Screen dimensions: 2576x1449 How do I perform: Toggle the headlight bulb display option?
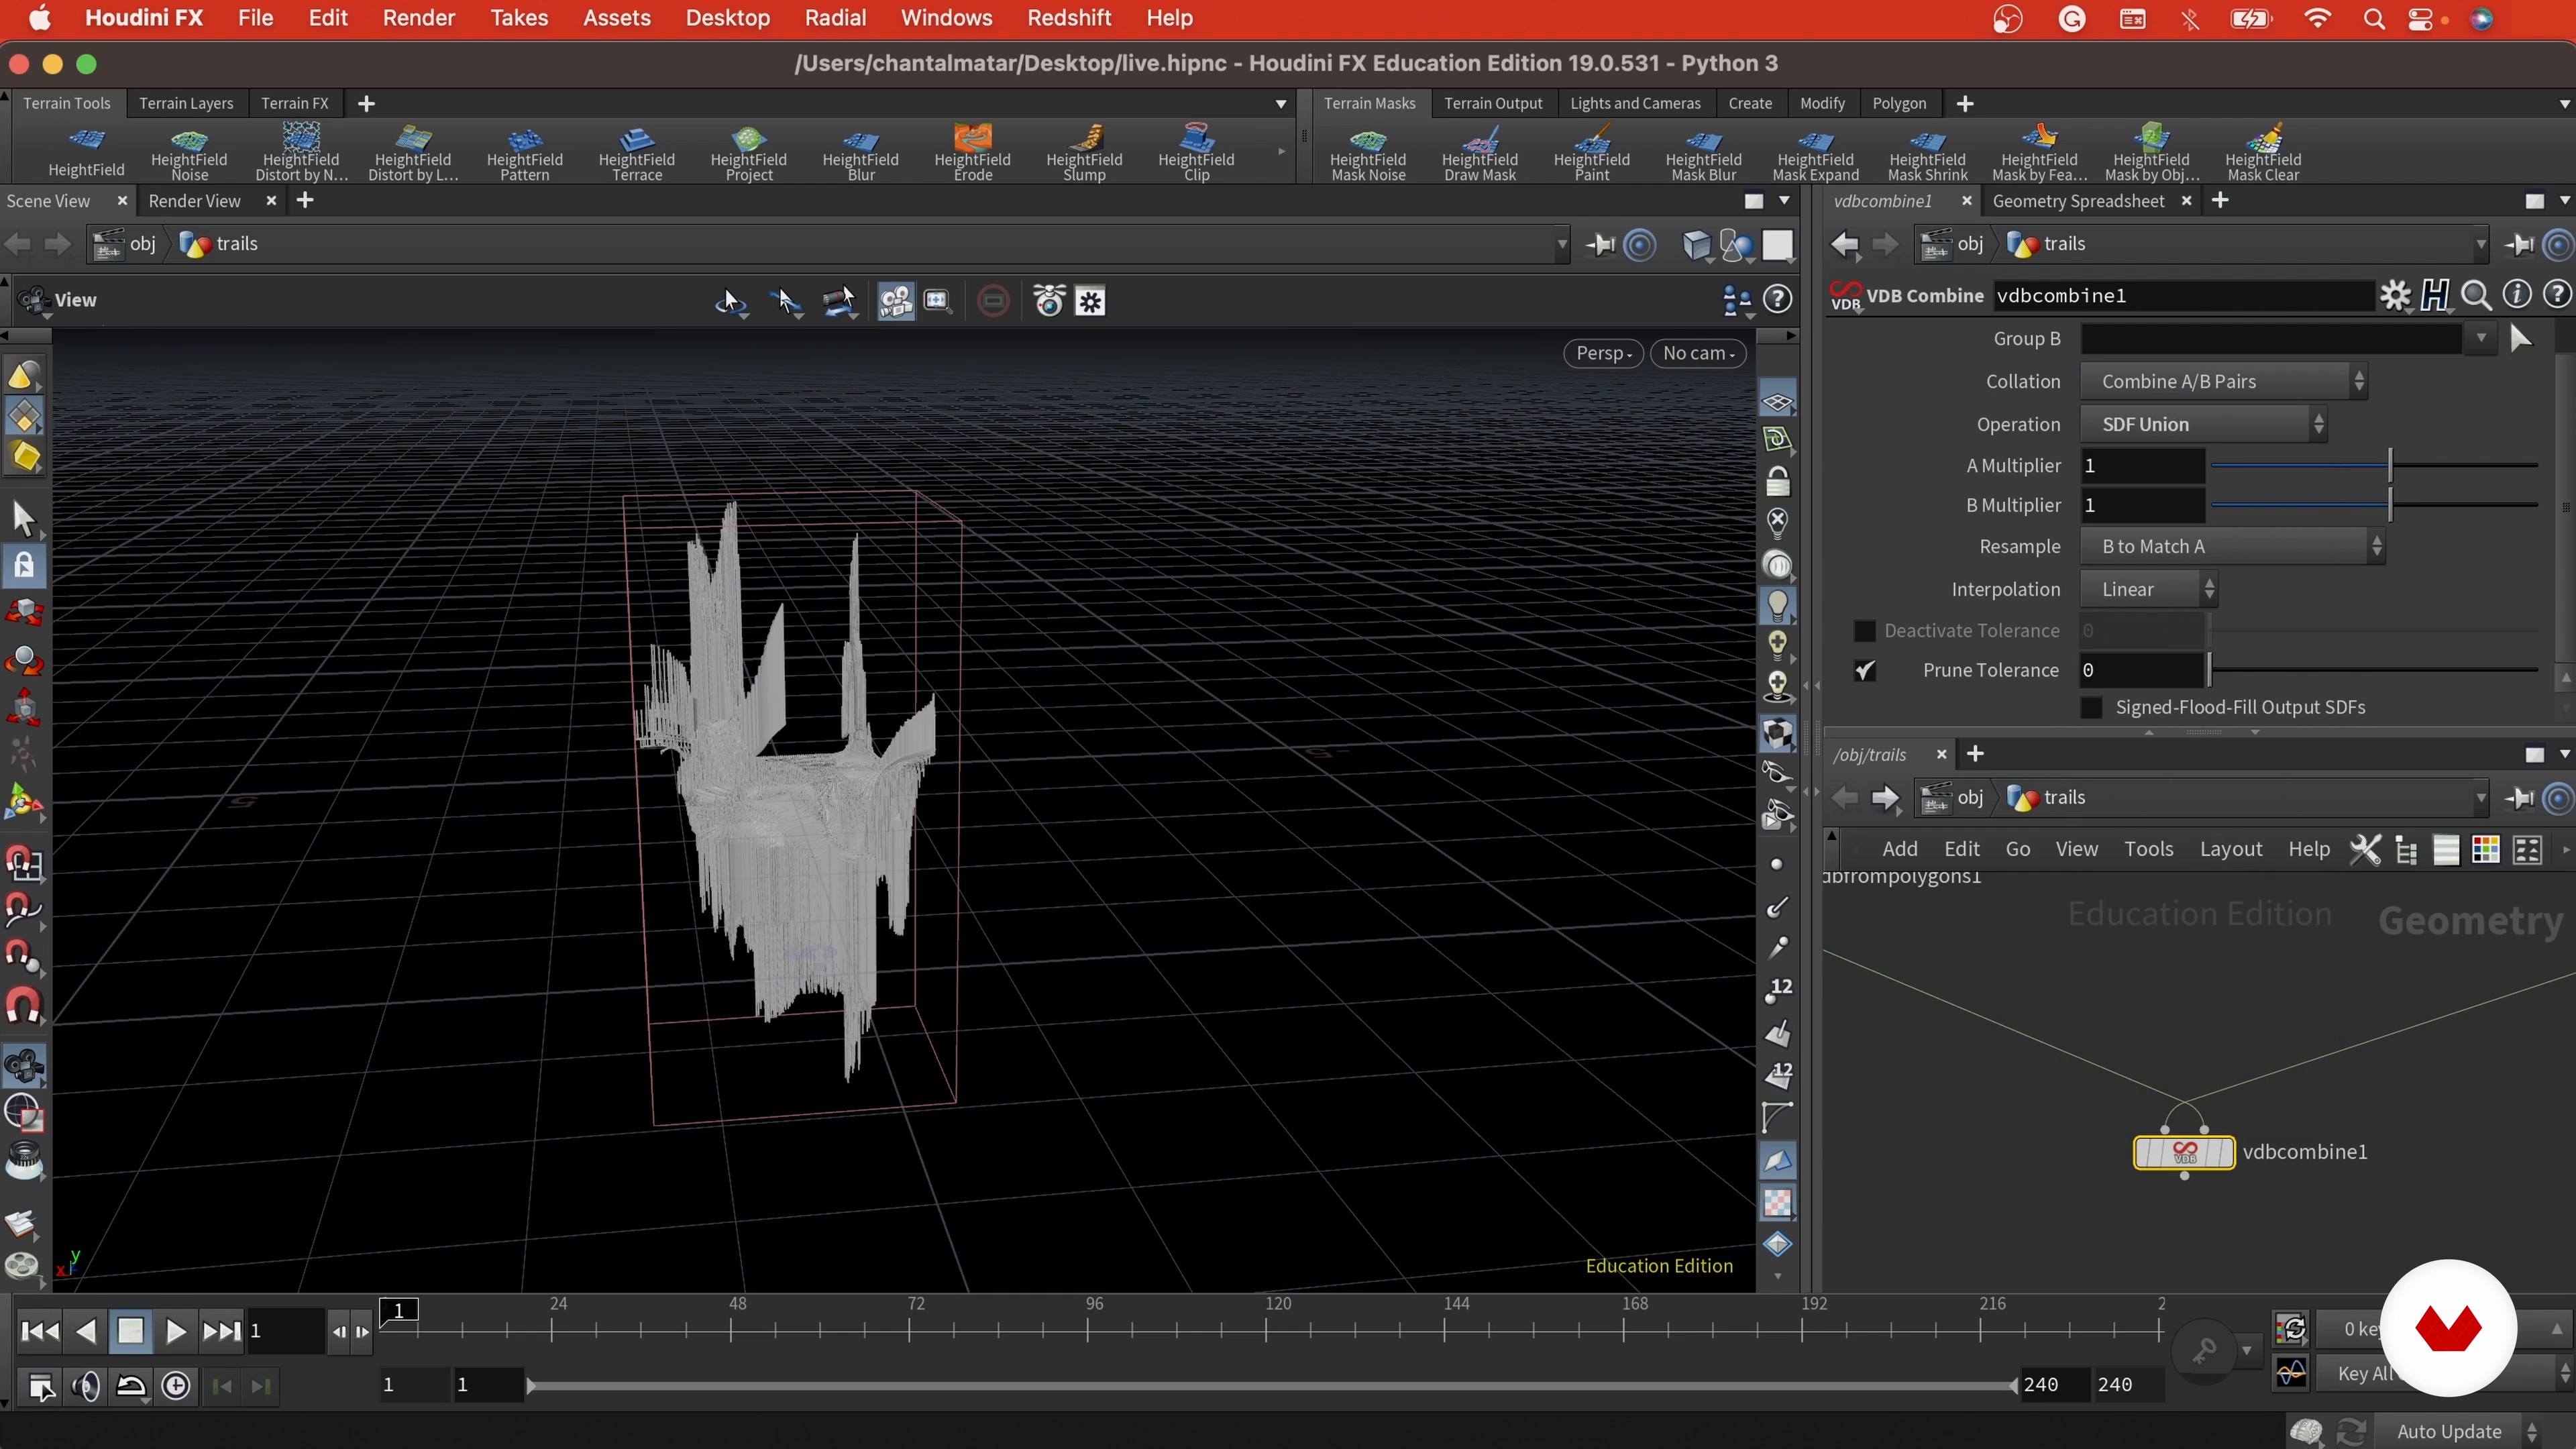point(1777,605)
